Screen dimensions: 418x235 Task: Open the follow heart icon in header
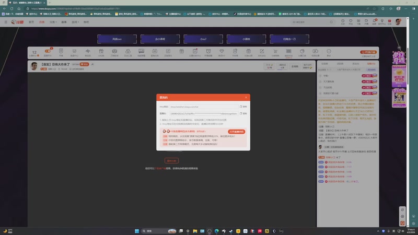[351, 22]
